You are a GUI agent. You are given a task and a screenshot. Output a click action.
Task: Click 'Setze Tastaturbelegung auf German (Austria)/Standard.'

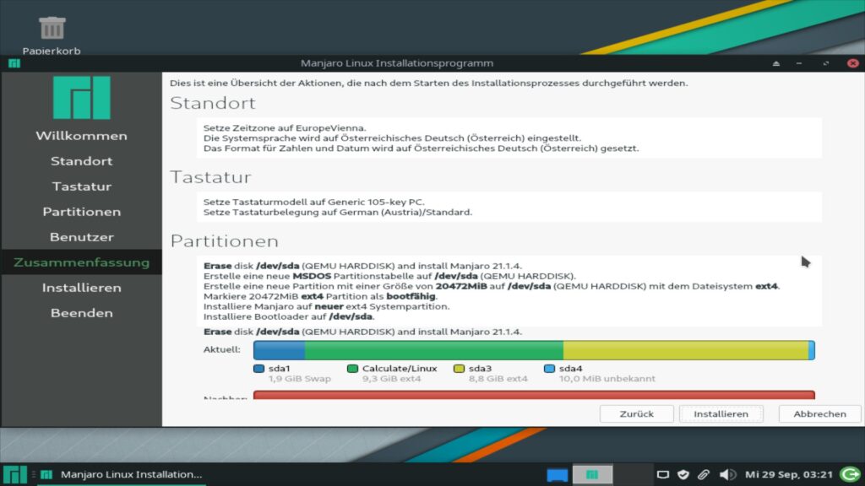pyautogui.click(x=338, y=212)
